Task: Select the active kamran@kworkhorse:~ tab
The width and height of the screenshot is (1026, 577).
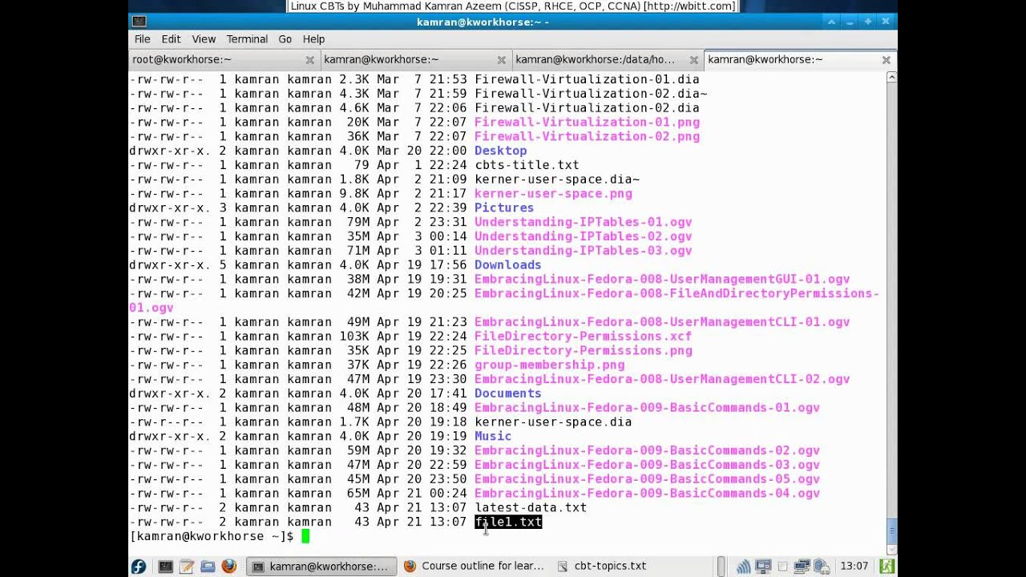Action: 800,60
